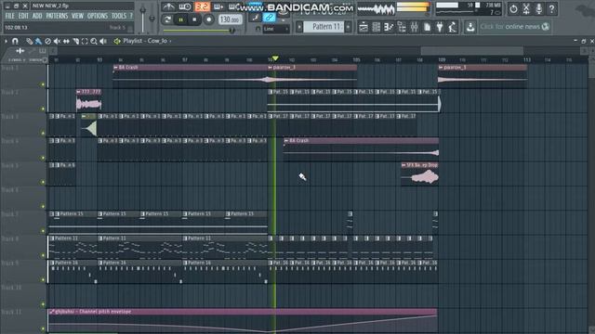This screenshot has height=334, width=595.
Task: Open the PATTERNS menu
Action: (57, 16)
